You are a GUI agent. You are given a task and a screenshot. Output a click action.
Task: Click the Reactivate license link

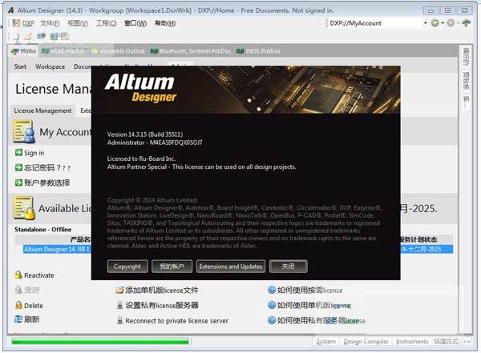(39, 275)
